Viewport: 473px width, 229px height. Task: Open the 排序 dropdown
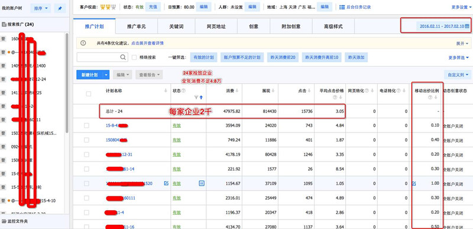click(x=41, y=9)
